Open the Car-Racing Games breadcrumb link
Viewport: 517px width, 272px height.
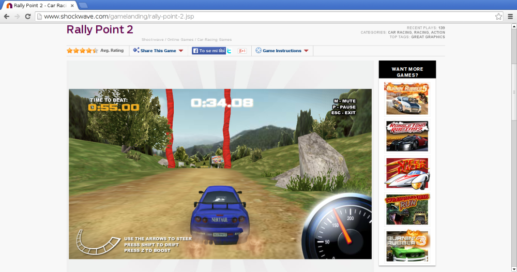[215, 40]
